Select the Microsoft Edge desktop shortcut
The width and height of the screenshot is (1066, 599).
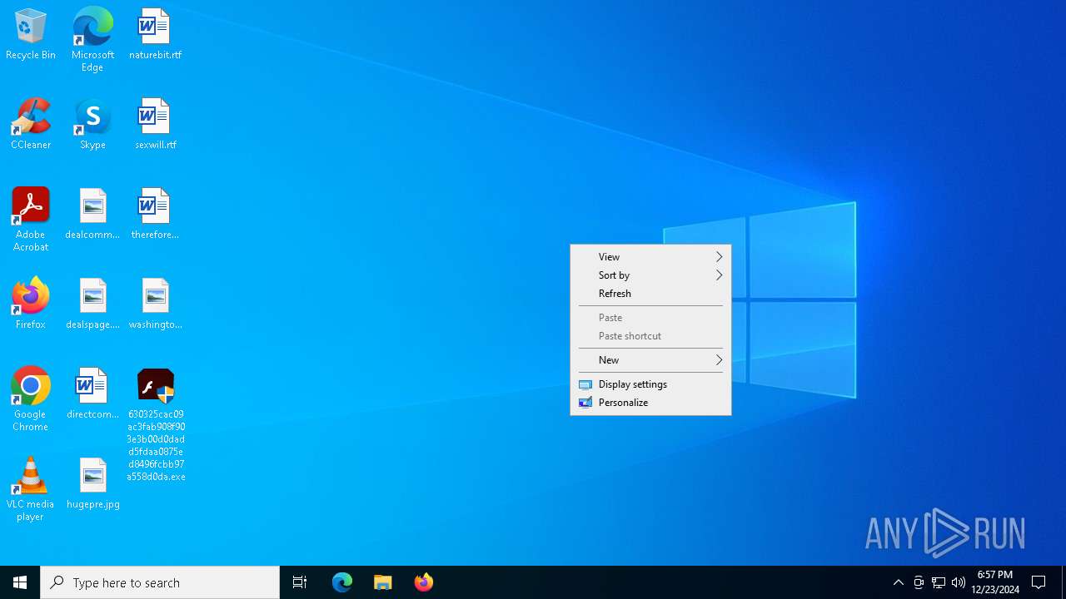point(92,39)
